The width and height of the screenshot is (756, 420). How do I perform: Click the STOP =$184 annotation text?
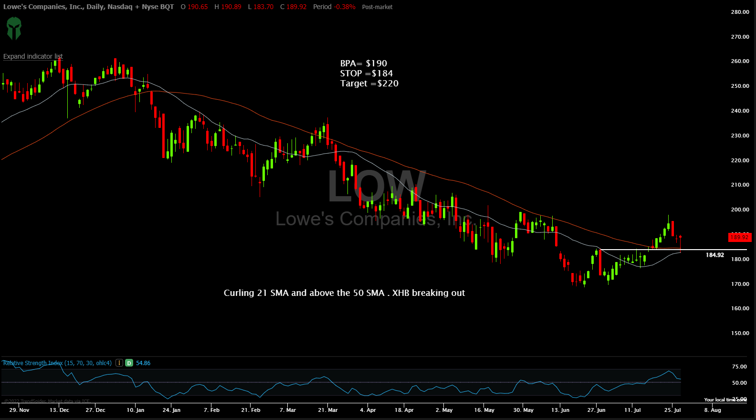tap(367, 73)
